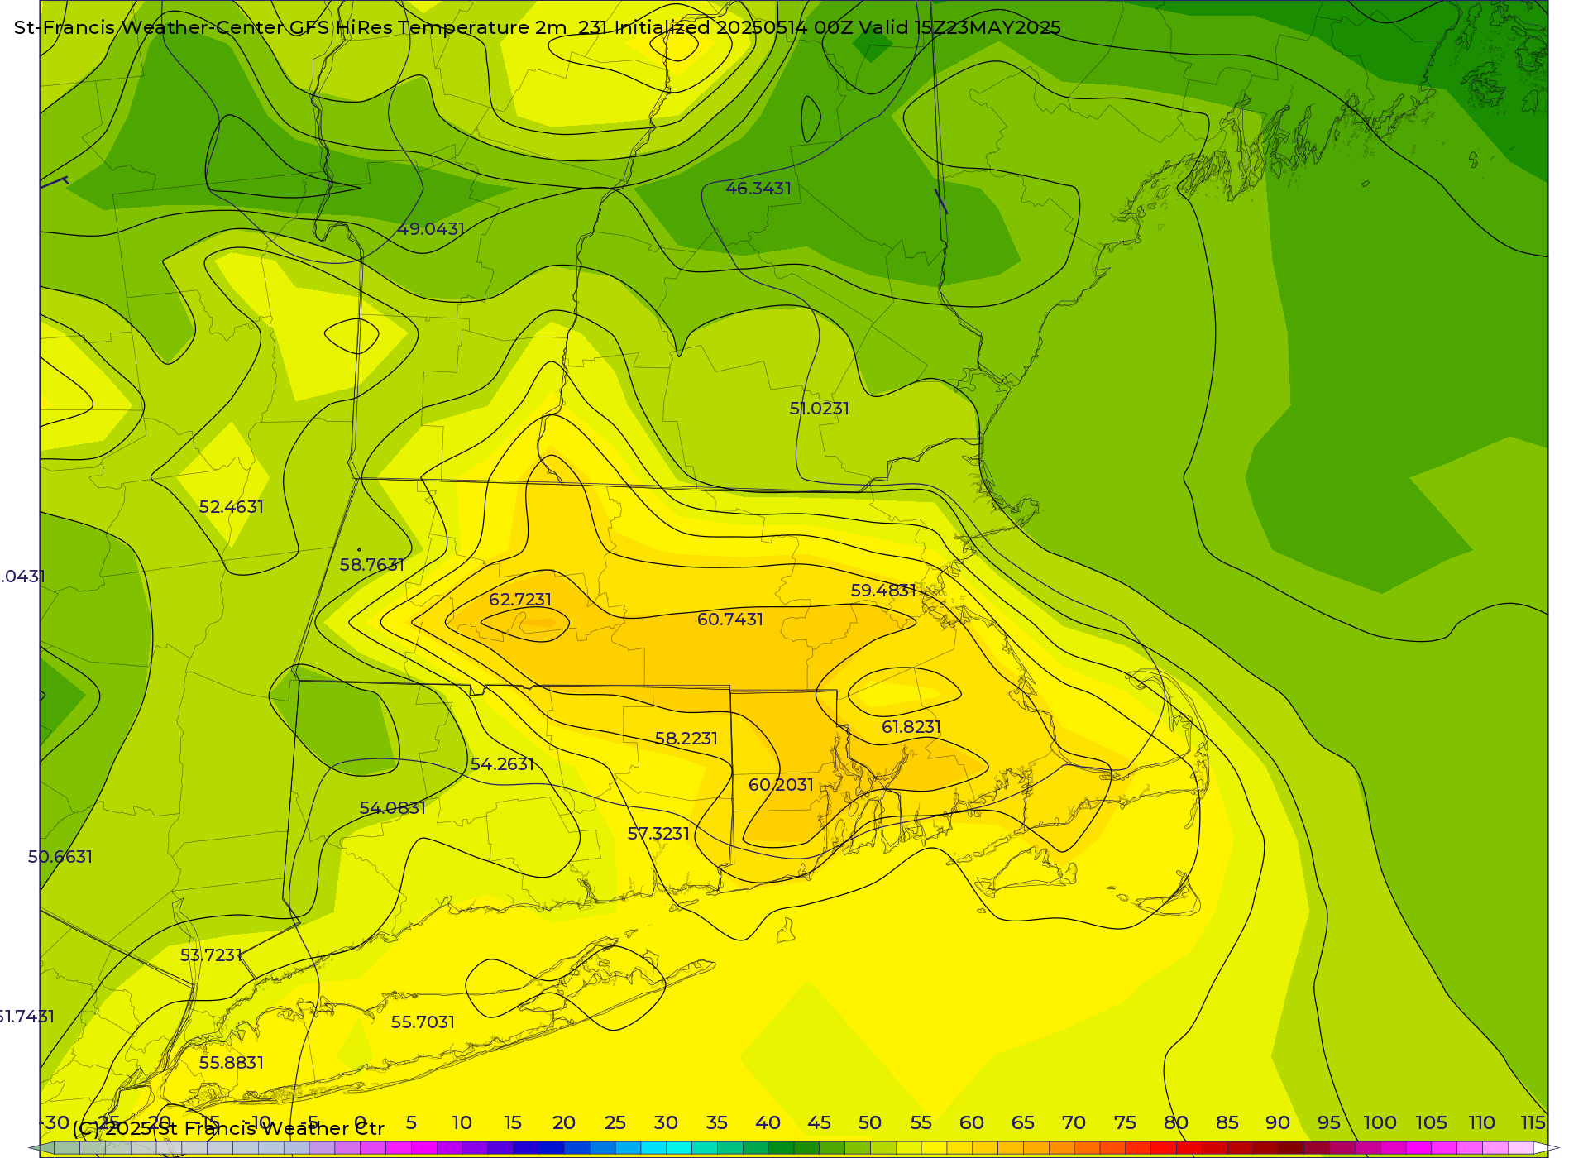Select the '70' tick label on the color scale
The image size is (1588, 1158).
[1074, 1123]
